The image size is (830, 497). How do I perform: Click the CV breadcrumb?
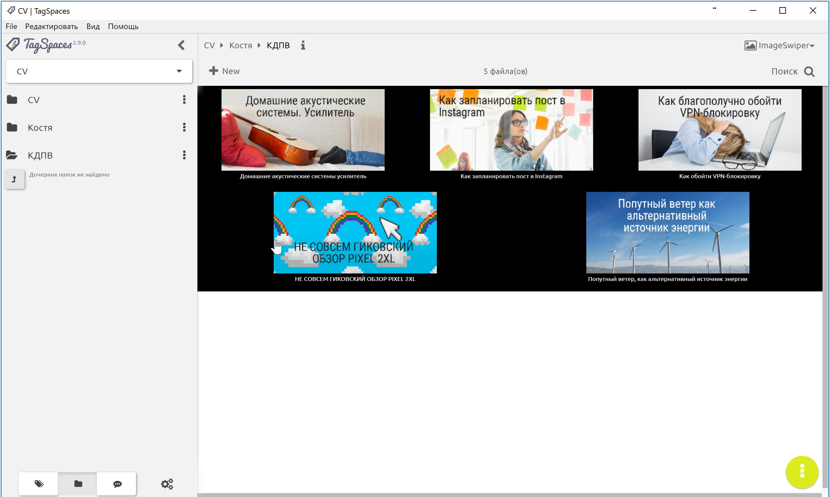(x=209, y=46)
